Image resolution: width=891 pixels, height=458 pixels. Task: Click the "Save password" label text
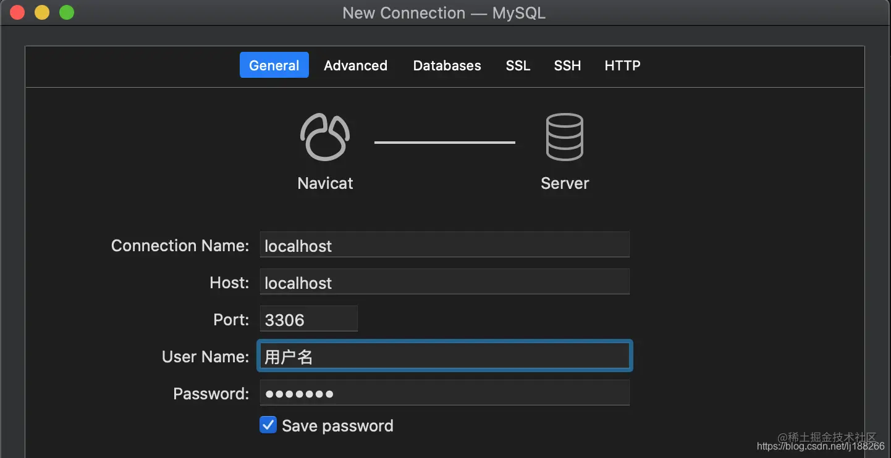point(337,426)
